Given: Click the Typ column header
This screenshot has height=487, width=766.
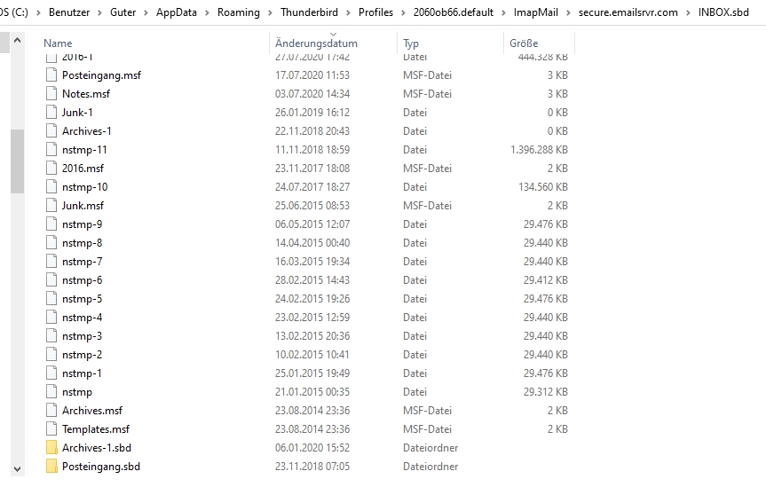Looking at the screenshot, I should 411,43.
